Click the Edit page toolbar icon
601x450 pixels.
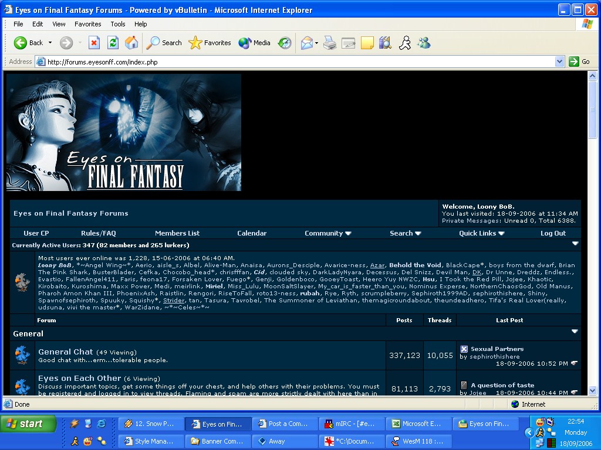[x=349, y=43]
